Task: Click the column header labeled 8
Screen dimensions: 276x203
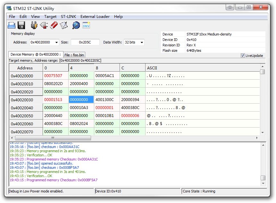Action: tap(107, 68)
